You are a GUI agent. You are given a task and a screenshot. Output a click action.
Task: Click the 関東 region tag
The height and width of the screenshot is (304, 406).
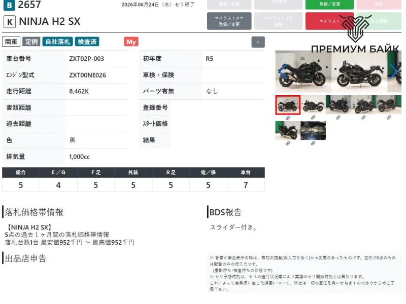(11, 42)
